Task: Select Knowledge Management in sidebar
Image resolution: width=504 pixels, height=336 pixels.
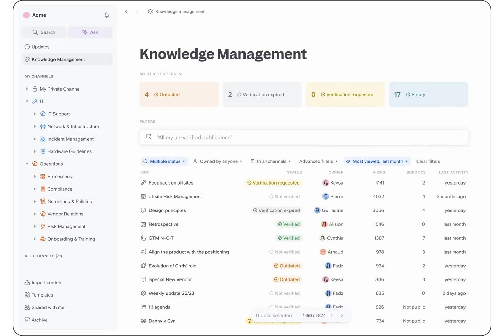Action: coord(67,59)
